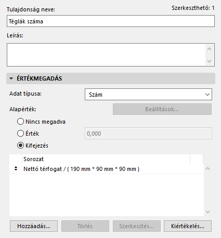
Task: Click the Beállítások... button
Action: [162, 109]
